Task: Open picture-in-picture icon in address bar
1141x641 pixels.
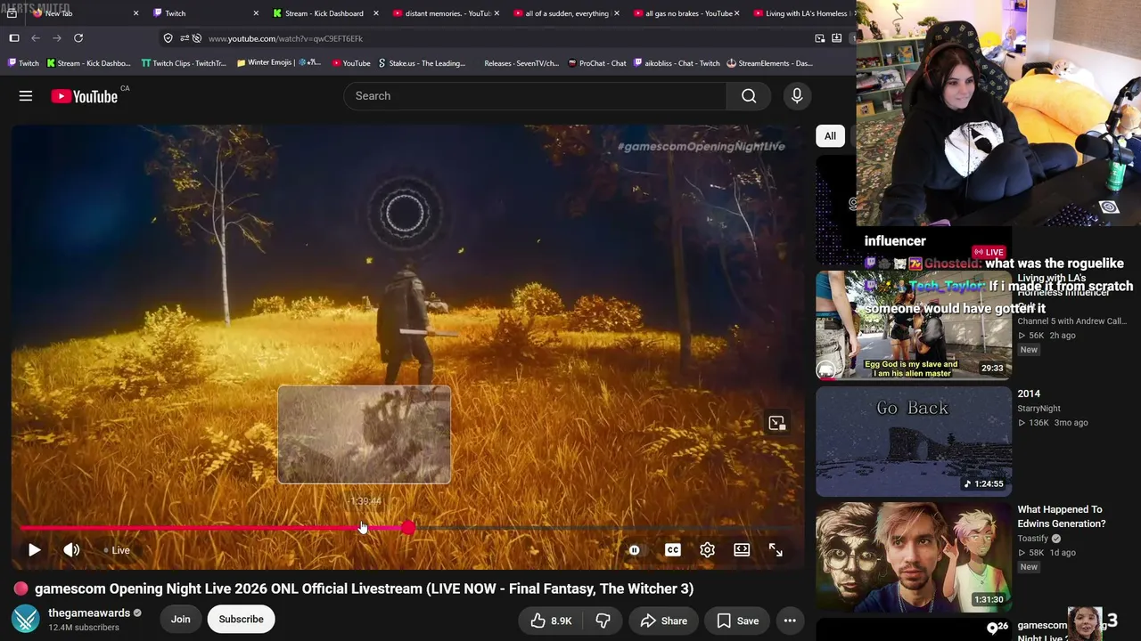Action: 820,38
